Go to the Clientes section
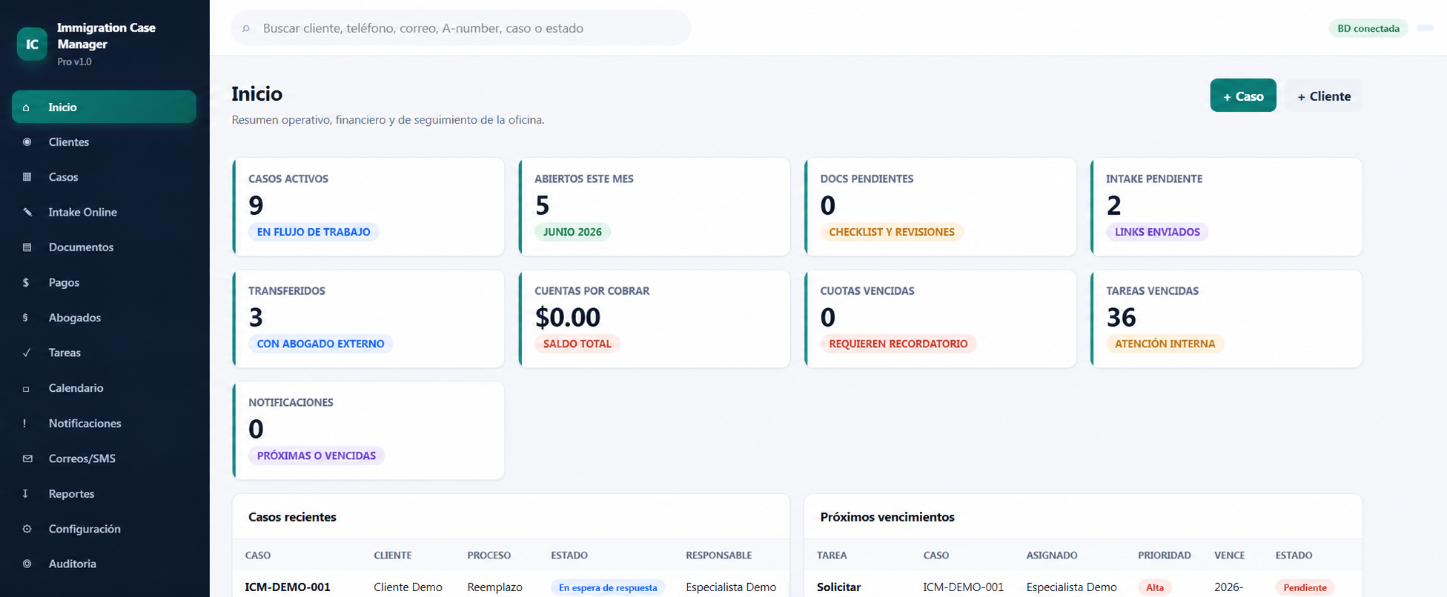Screen dimensions: 1447x597 coord(104,142)
